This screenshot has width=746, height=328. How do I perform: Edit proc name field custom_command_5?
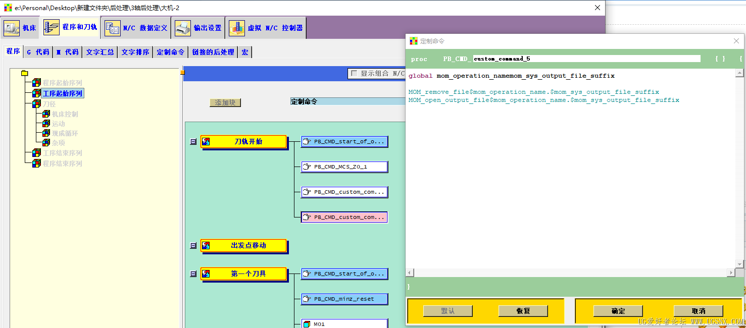(586, 59)
